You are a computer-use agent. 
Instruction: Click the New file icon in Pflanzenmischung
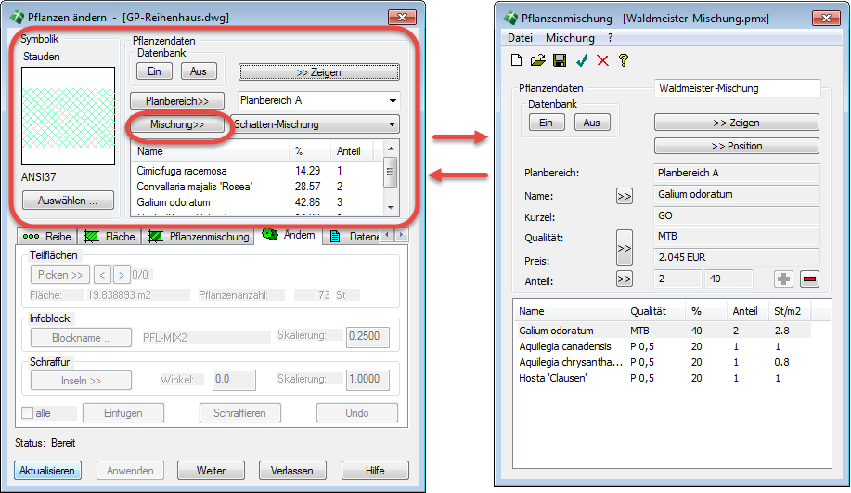(x=516, y=61)
